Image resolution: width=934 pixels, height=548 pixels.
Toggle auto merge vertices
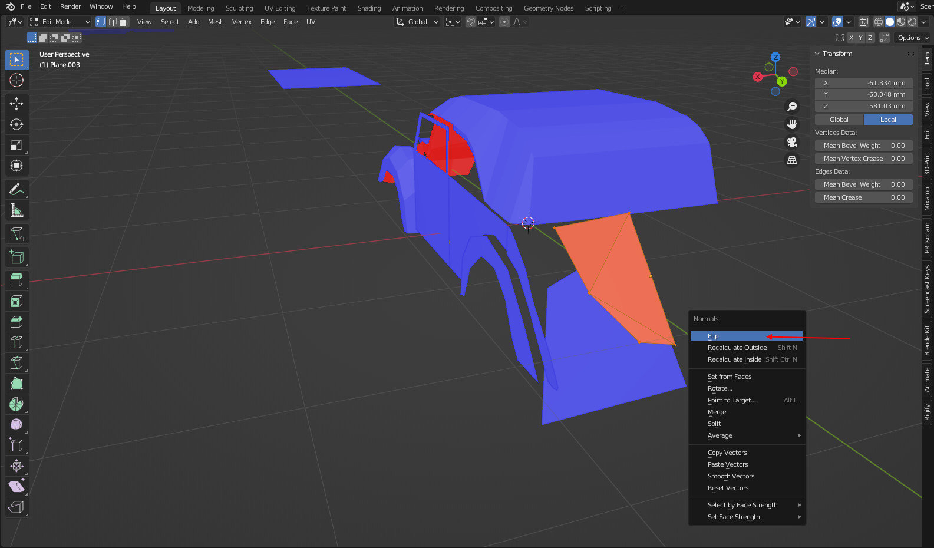tap(885, 38)
